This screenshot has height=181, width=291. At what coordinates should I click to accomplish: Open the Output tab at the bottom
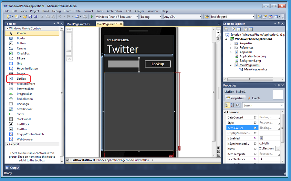[x=12, y=168]
